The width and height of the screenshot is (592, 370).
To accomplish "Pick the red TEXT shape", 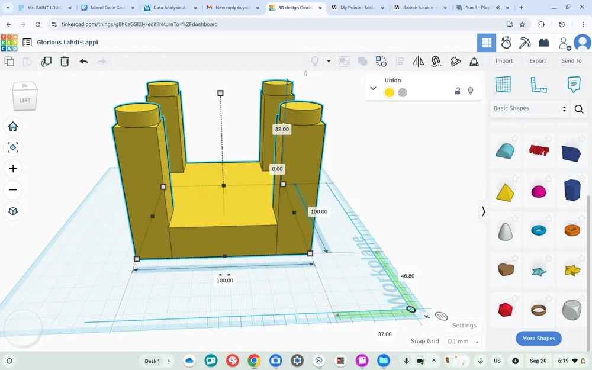I will [x=539, y=150].
